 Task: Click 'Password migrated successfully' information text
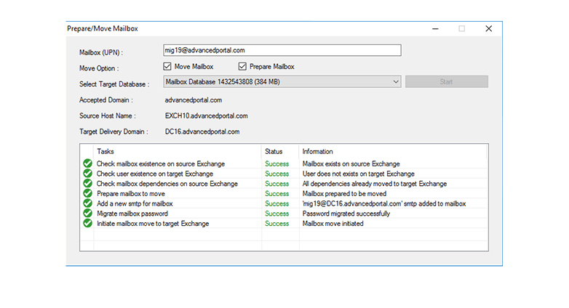[x=346, y=214]
